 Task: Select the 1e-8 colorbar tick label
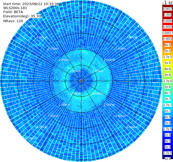pyautogui.click(x=168, y=135)
